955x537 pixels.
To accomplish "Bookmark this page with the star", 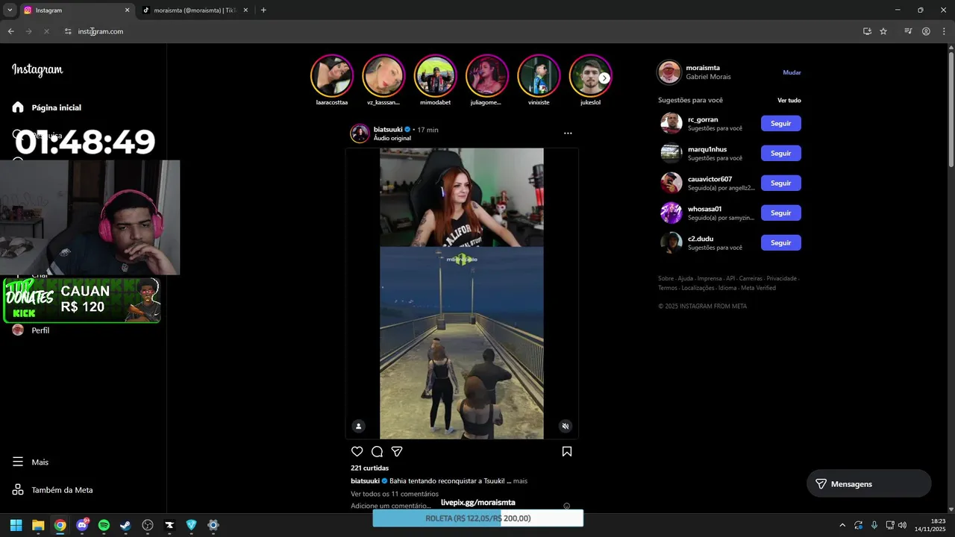I will point(883,31).
